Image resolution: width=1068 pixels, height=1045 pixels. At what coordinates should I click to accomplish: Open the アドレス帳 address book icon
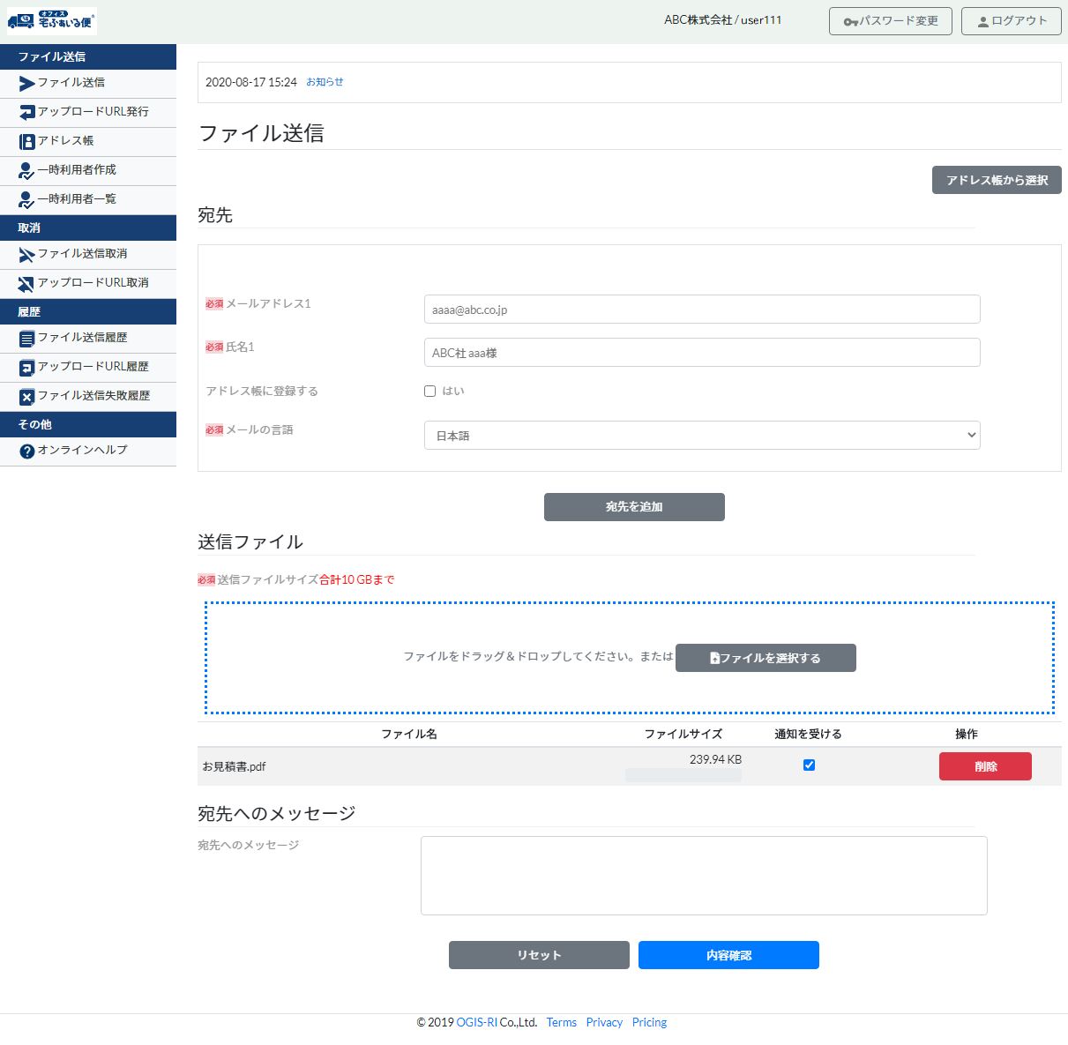click(x=26, y=141)
